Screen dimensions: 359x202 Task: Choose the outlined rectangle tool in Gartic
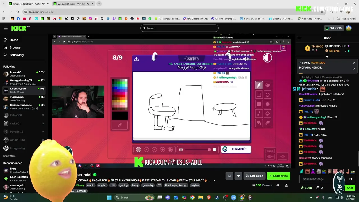[259, 95]
